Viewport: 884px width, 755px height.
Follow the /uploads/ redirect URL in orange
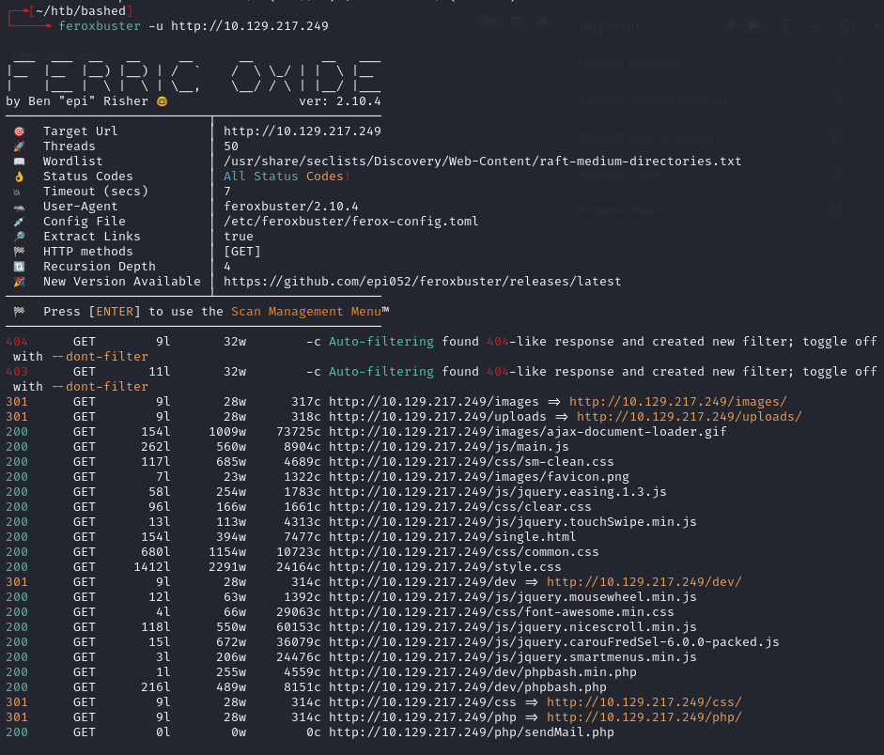pyautogui.click(x=689, y=417)
